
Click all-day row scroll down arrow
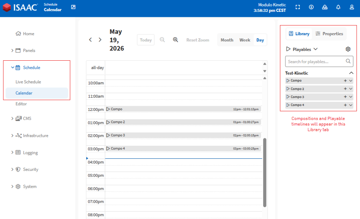(265, 71)
